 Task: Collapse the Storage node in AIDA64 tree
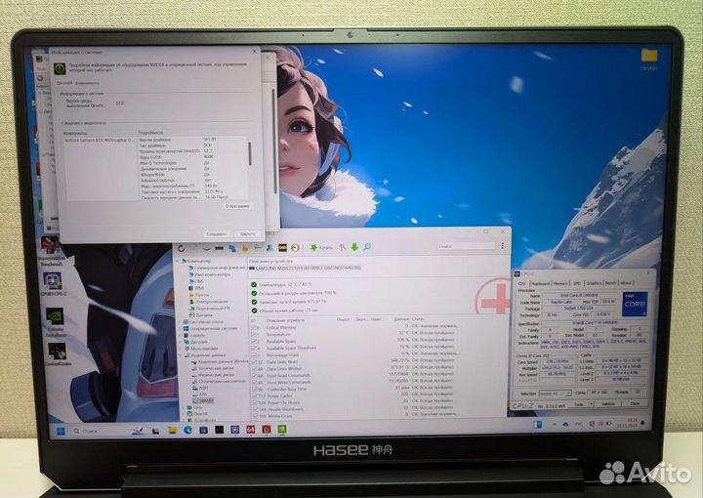182,355
